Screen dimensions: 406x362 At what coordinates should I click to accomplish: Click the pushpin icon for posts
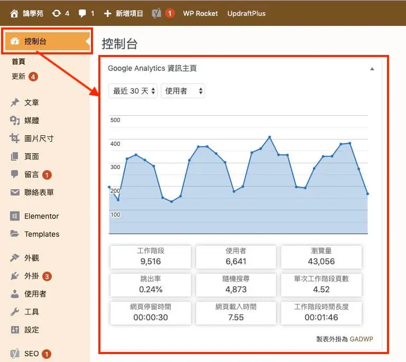(15, 103)
